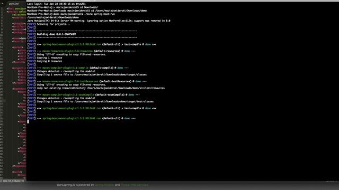Click the 'Last login' line in Terminal

click(57, 4)
